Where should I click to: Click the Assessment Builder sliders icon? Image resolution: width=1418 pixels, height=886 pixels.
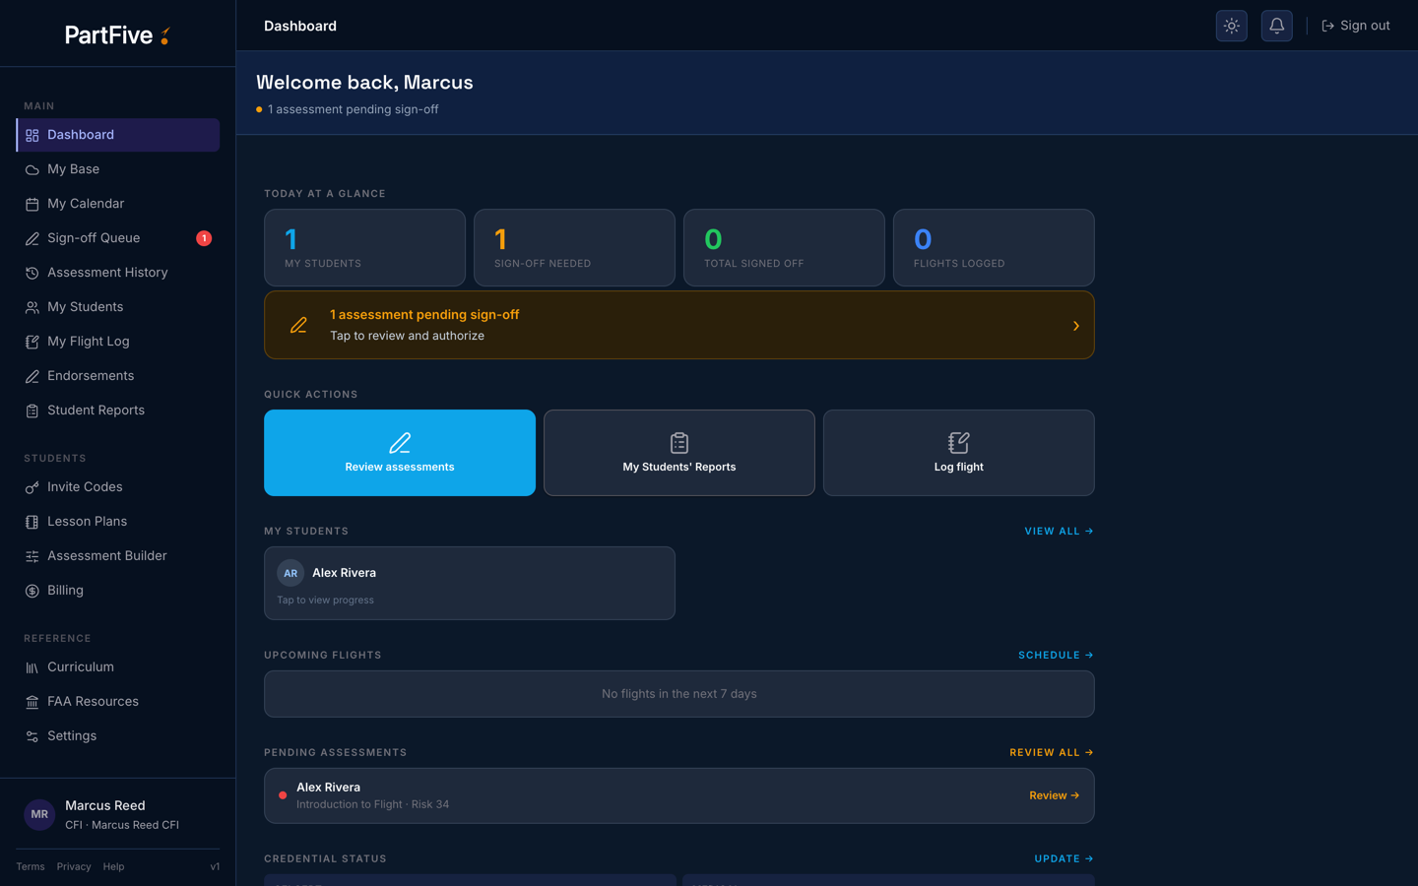(32, 556)
